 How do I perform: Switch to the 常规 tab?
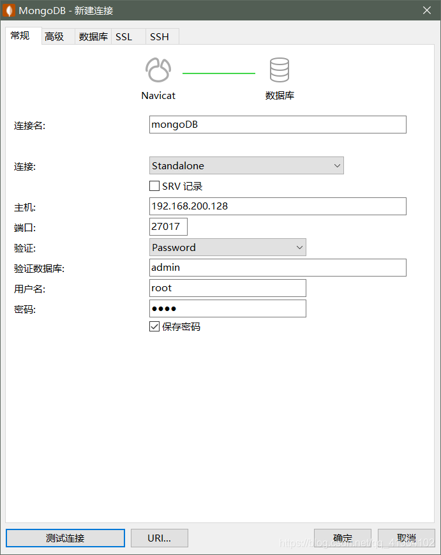pos(24,36)
